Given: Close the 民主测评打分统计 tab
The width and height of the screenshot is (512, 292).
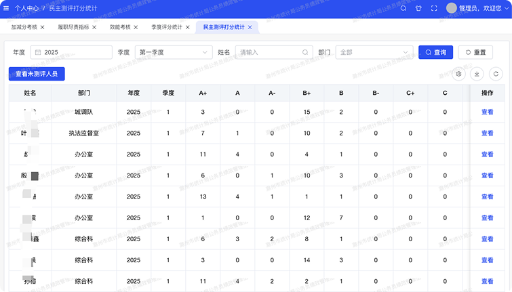Looking at the screenshot, I should [x=250, y=27].
